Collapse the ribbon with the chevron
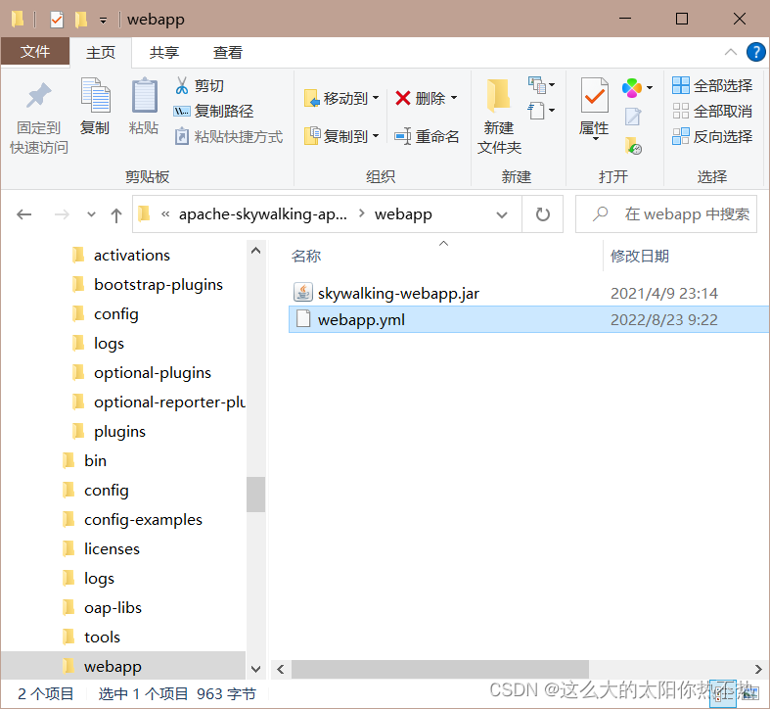 [731, 52]
